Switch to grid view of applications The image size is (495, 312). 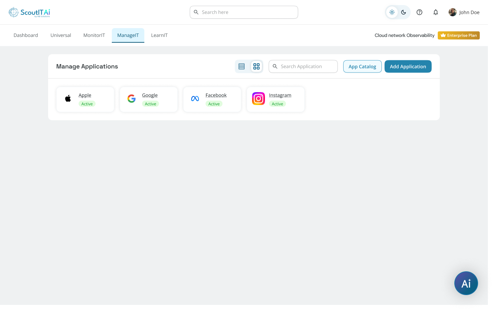pyautogui.click(x=256, y=66)
